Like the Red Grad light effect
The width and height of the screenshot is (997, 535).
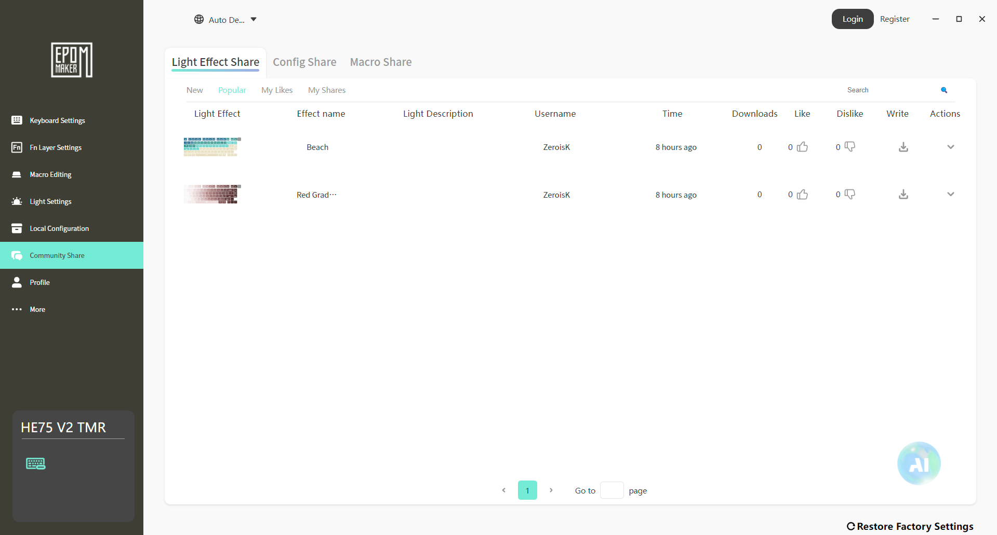coord(802,195)
